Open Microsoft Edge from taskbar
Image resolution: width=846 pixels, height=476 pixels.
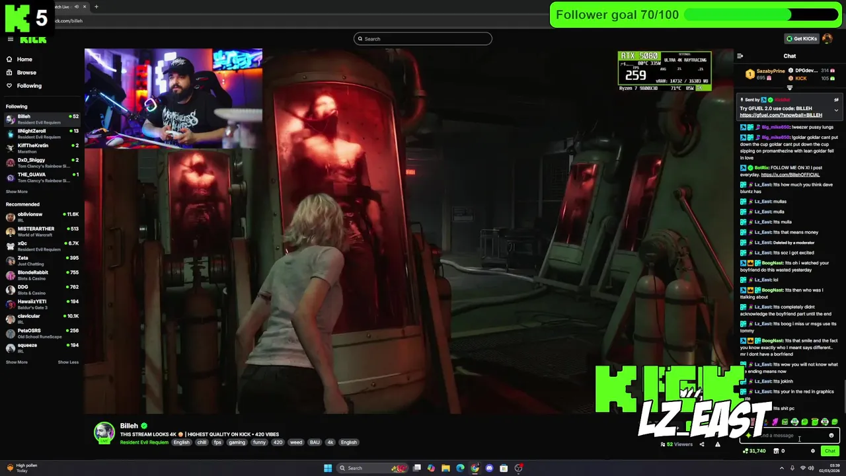[461, 468]
